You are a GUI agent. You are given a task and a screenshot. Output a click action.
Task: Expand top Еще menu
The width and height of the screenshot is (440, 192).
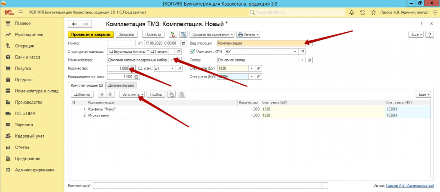(417, 34)
